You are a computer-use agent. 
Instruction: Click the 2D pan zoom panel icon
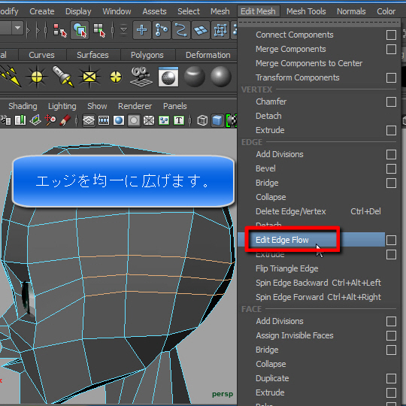[50, 120]
